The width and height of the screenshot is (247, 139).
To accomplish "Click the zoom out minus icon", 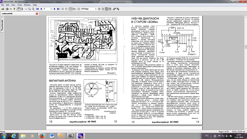I will 79,9.
